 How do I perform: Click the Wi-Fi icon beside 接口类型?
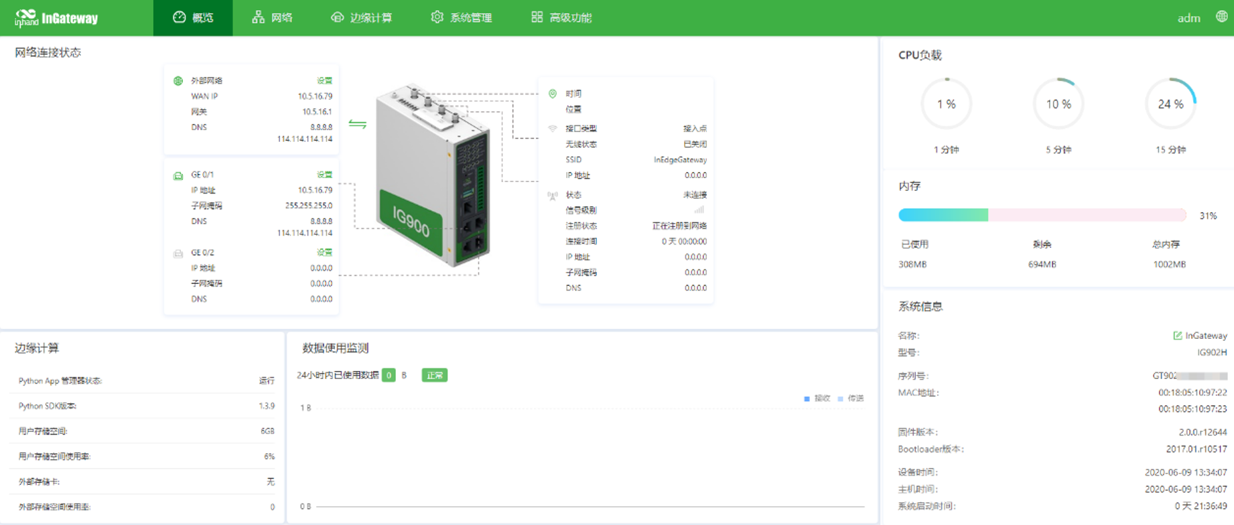pos(553,128)
